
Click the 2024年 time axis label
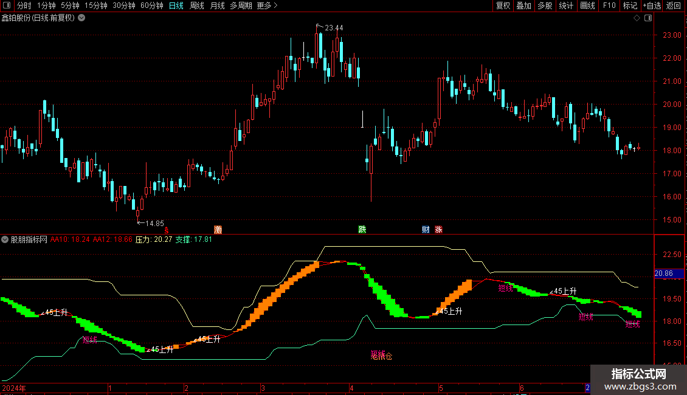(13, 388)
